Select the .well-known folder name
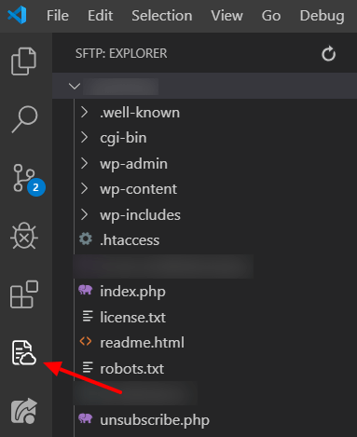This screenshot has height=437, width=357. [x=140, y=113]
